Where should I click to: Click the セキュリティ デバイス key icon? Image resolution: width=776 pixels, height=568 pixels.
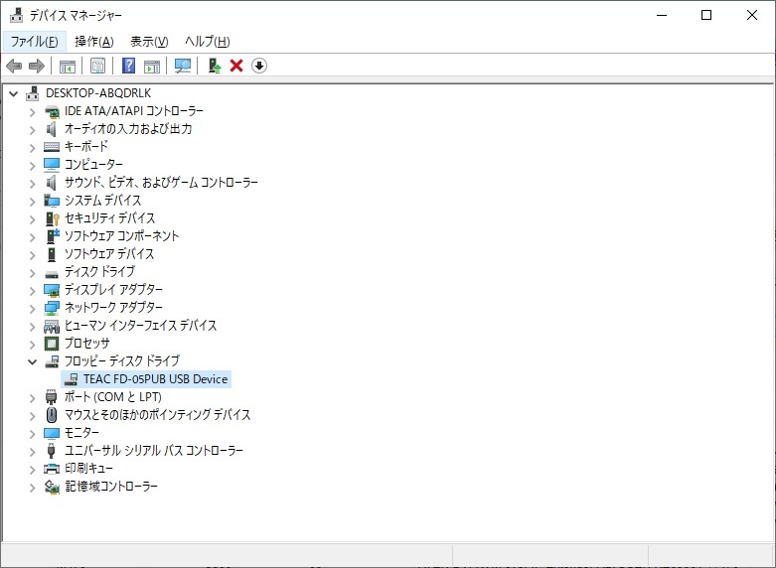[52, 218]
